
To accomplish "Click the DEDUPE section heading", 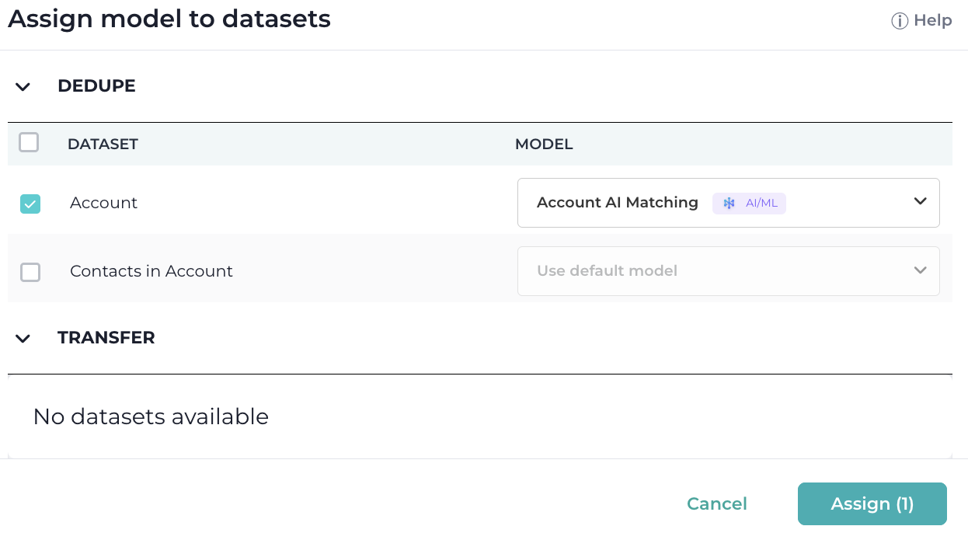I will (x=96, y=85).
